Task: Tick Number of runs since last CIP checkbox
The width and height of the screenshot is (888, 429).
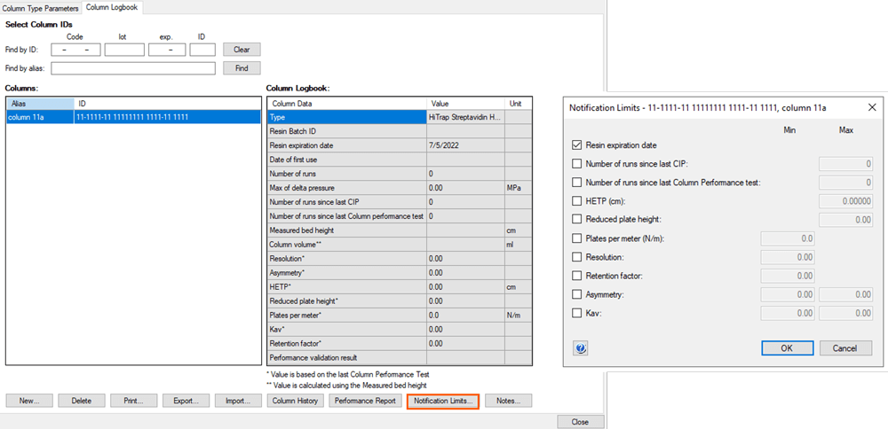Action: (x=578, y=163)
